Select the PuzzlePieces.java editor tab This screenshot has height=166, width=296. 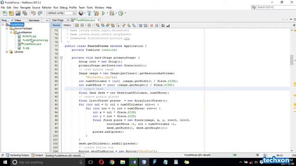click(x=86, y=20)
